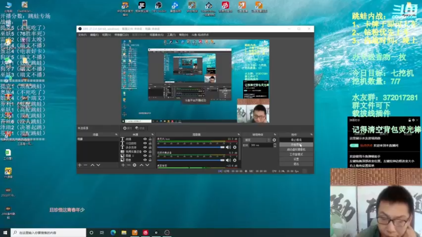Remove the selected scene with the Scenes minus icon

[85, 165]
